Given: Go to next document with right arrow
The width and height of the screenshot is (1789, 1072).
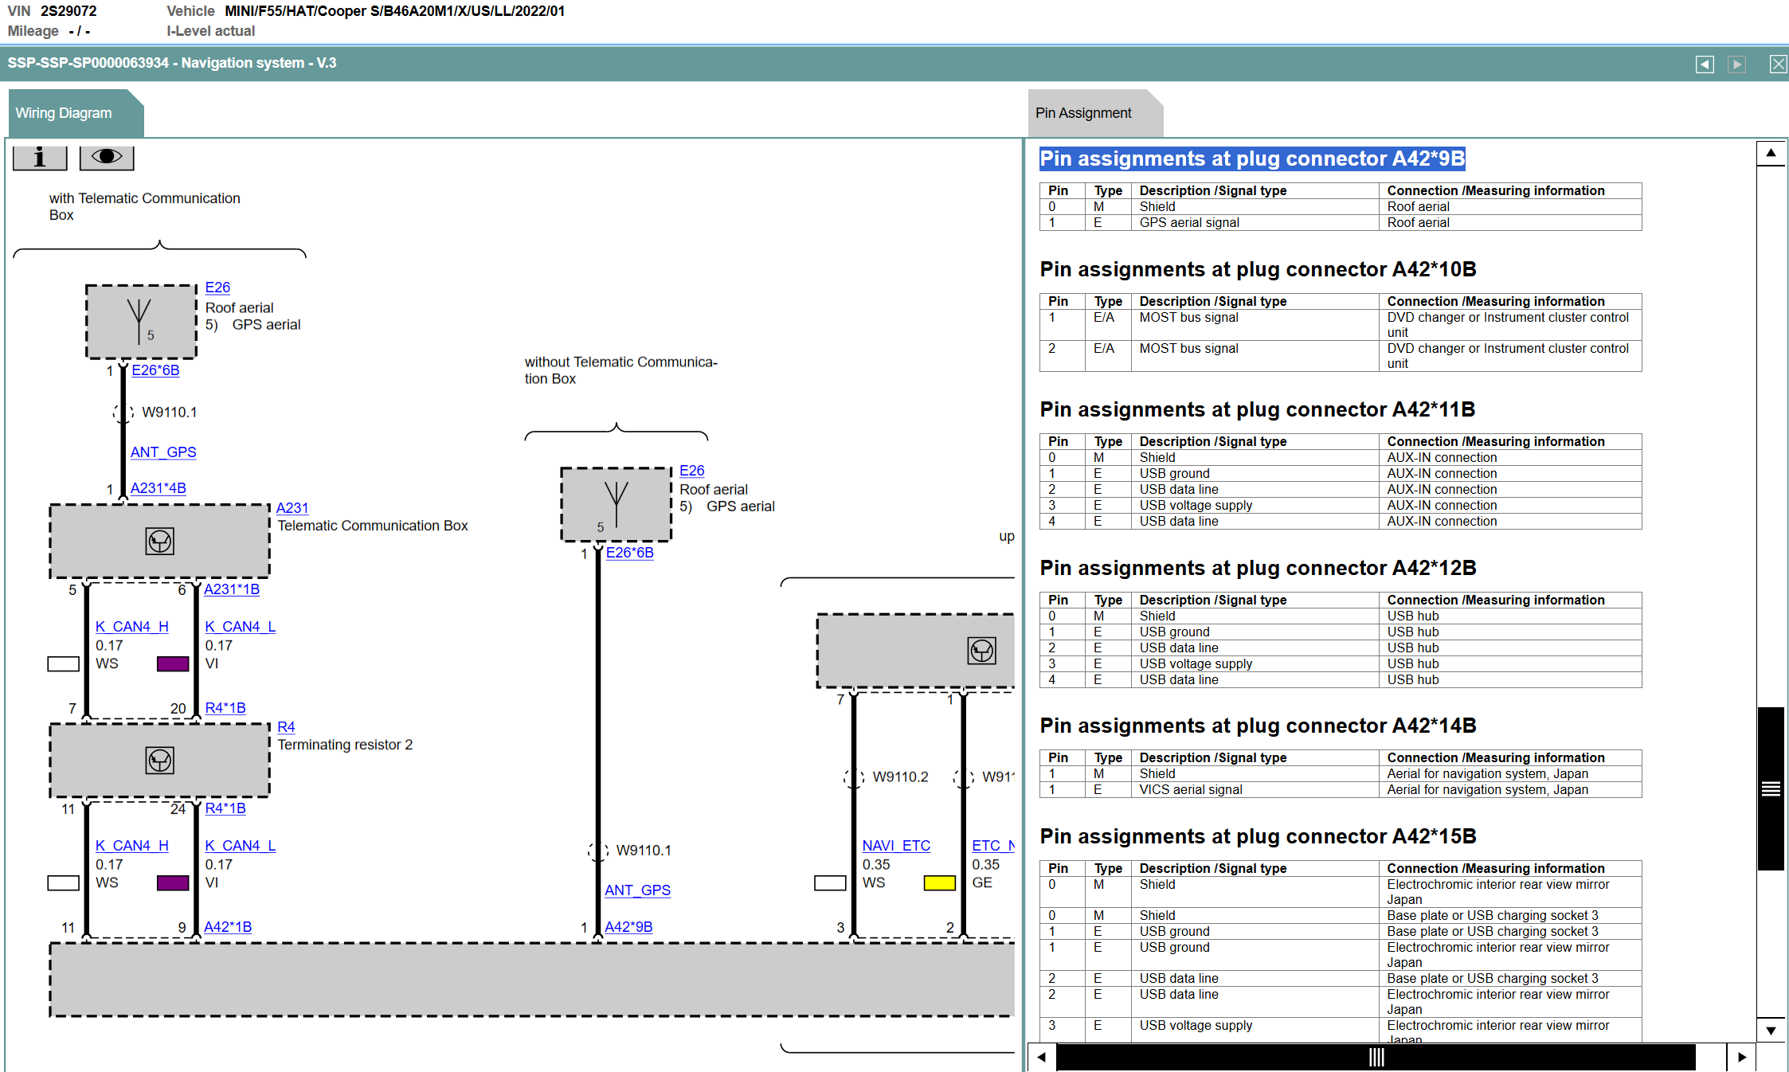Looking at the screenshot, I should coord(1737,64).
